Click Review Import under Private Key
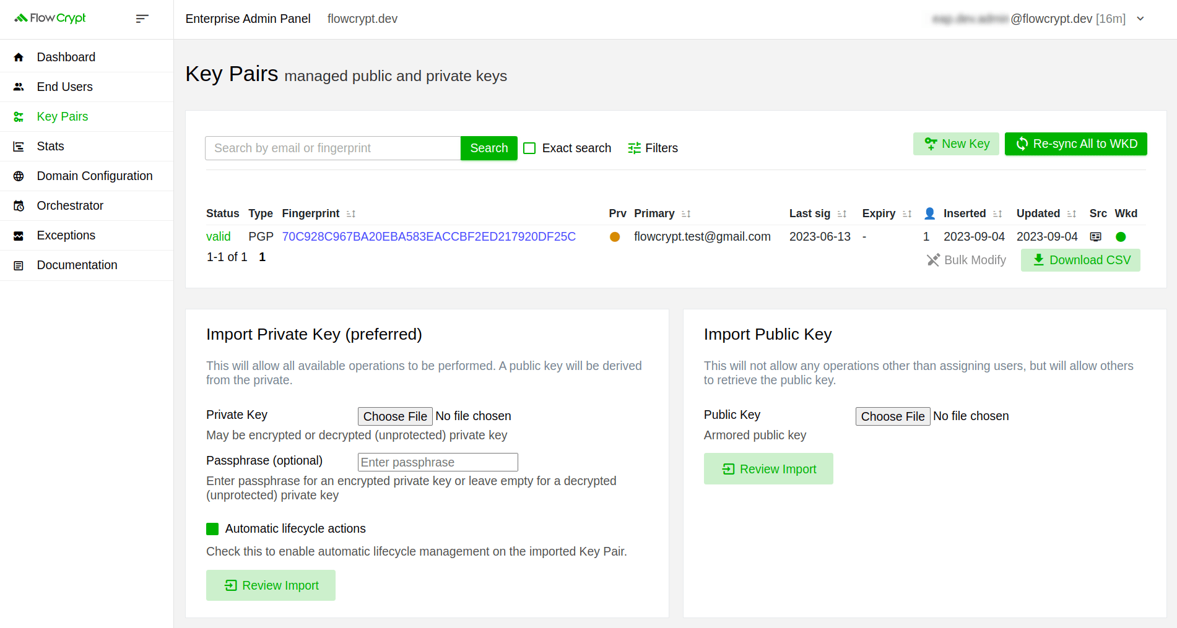Image resolution: width=1177 pixels, height=628 pixels. (271, 585)
